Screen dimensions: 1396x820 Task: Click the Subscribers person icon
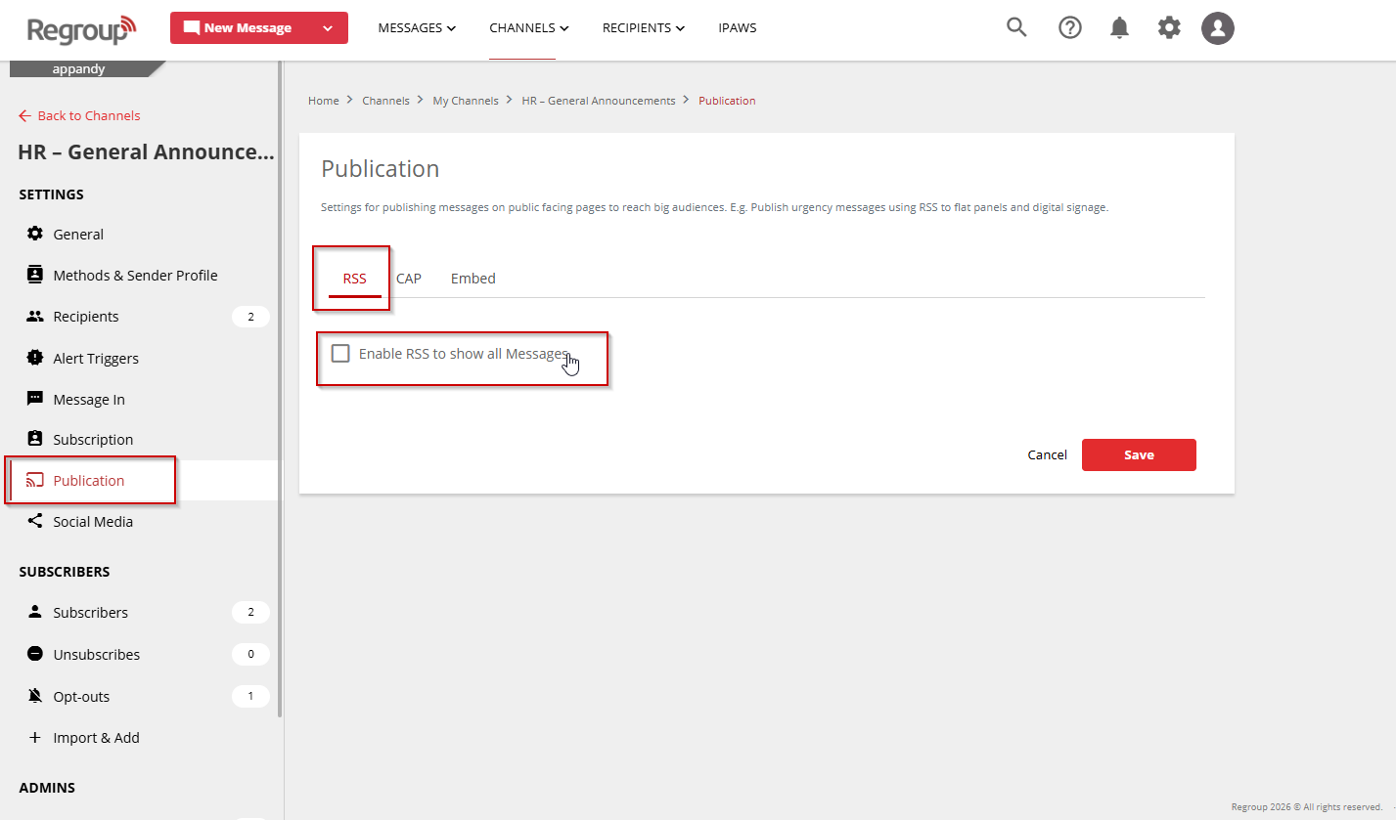[x=35, y=612]
